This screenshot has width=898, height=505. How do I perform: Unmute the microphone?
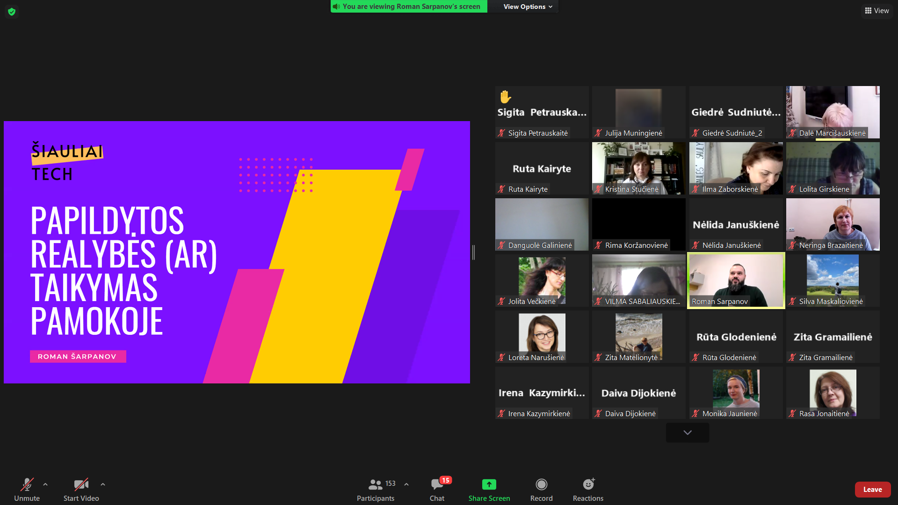point(27,489)
